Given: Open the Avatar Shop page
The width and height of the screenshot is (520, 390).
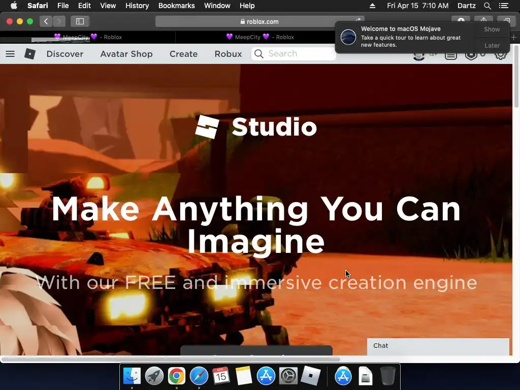Looking at the screenshot, I should 126,54.
